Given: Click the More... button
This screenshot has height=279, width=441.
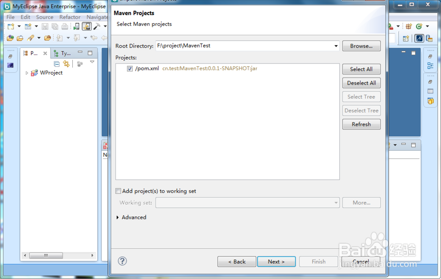Looking at the screenshot, I should coord(362,203).
